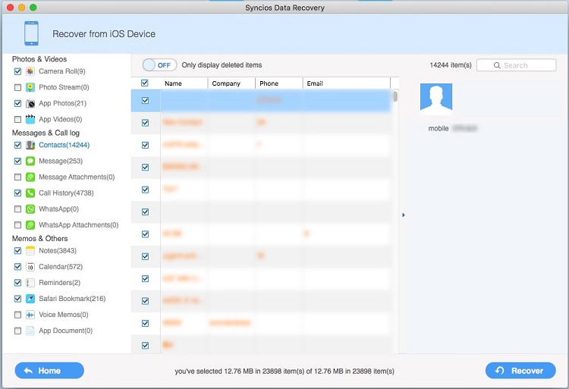The height and width of the screenshot is (389, 569).
Task: Click the WhatsApp icon
Action: [30, 209]
